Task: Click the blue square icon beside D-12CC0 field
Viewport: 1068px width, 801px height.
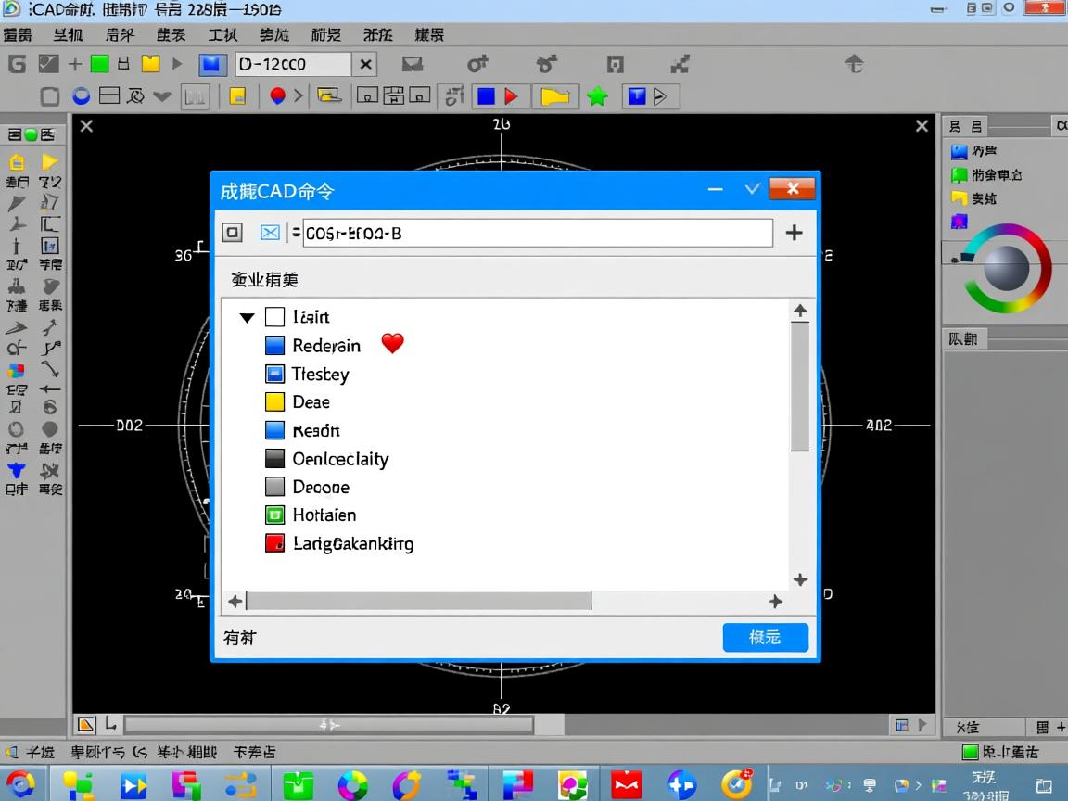Action: pyautogui.click(x=212, y=65)
